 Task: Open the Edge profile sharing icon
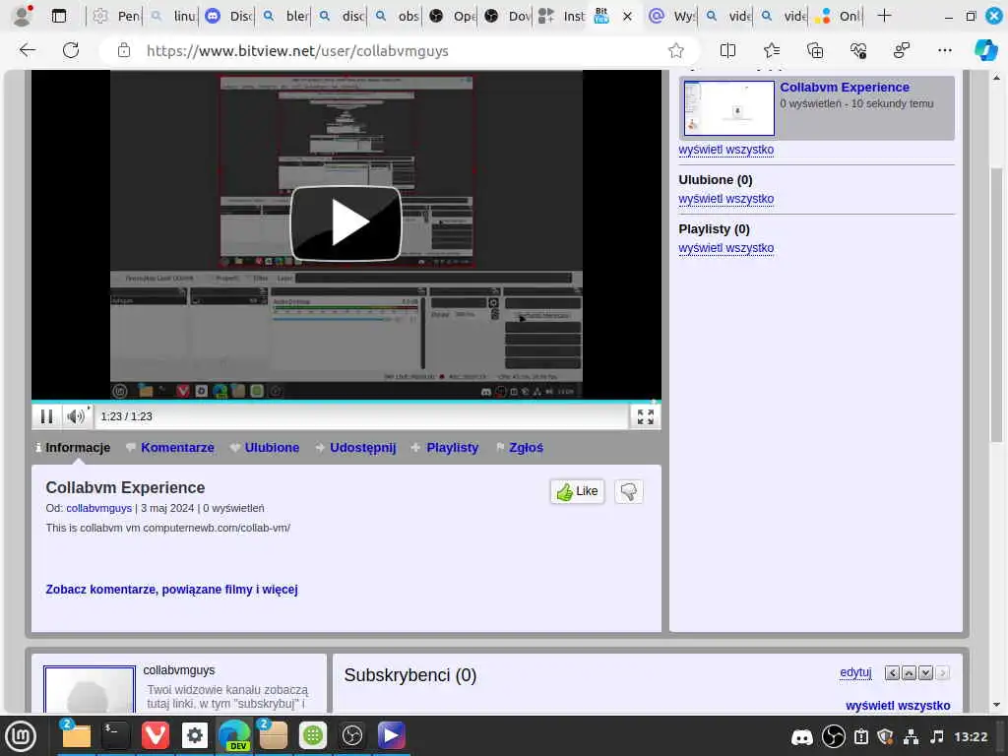click(902, 50)
